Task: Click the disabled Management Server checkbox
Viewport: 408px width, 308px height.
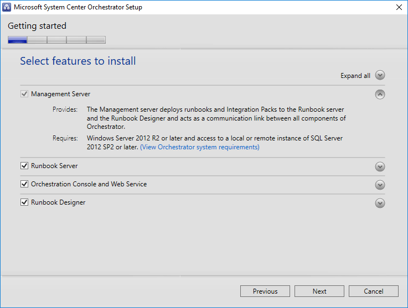Action: [x=24, y=94]
